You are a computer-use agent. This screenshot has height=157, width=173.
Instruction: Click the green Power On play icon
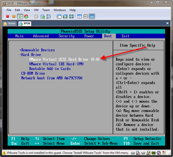tap(20, 17)
